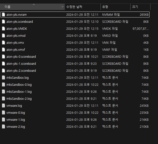The width and height of the screenshot is (158, 144).
Task: Click the mksSandbox.log text document icon
Action: (3, 77)
